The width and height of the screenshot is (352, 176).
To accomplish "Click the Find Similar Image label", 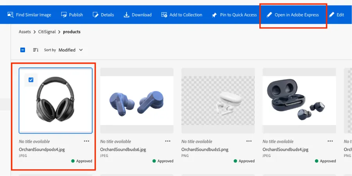I will (x=34, y=15).
